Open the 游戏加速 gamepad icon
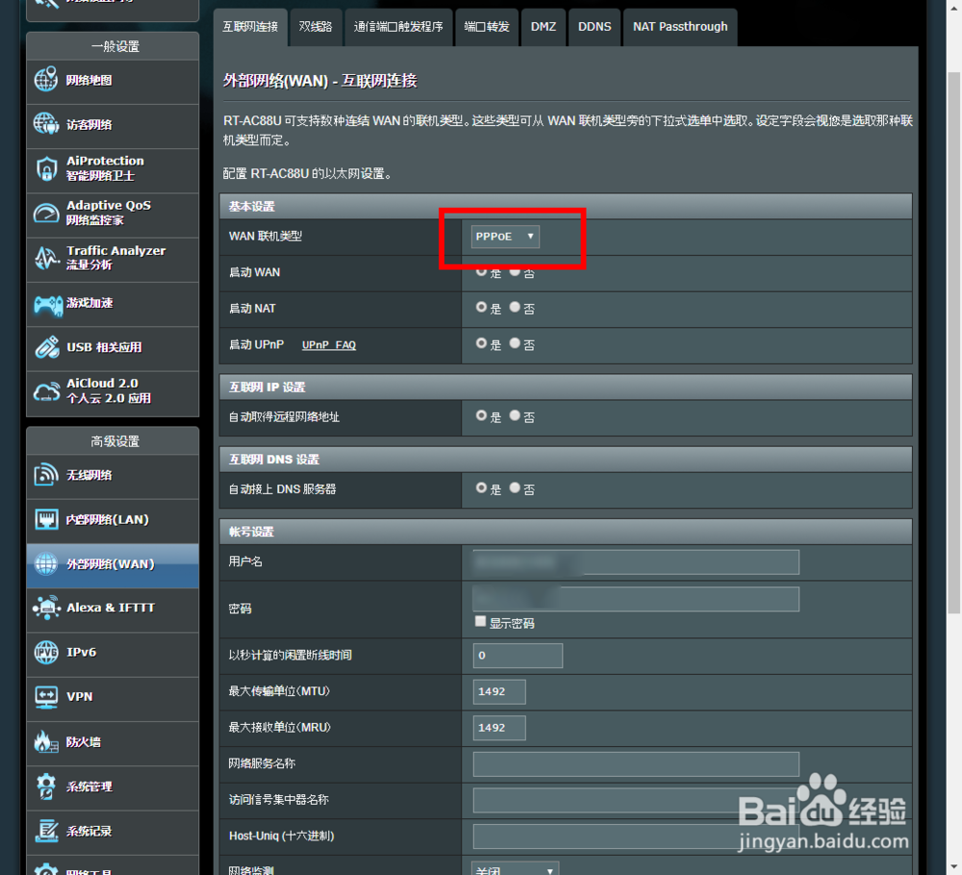This screenshot has width=962, height=875. point(48,304)
